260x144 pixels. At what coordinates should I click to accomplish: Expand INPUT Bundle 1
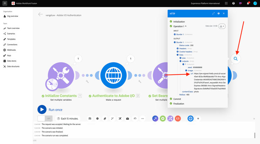[x=175, y=34]
